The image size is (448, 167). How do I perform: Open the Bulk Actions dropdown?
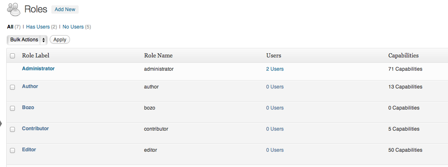coord(27,40)
